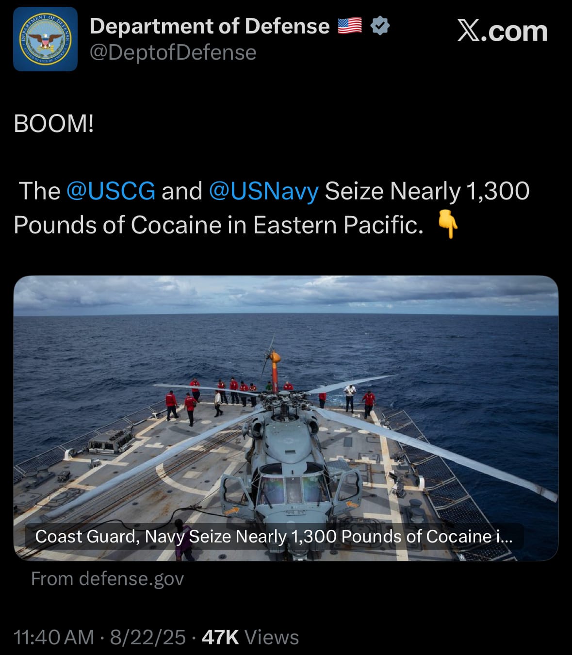Click the 11:40 AM timestamp

coord(54,638)
